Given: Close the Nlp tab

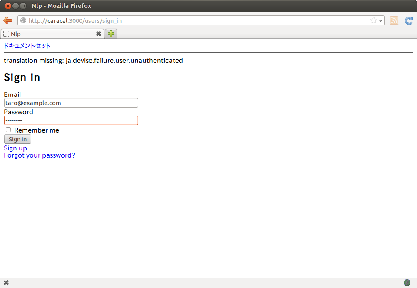Looking at the screenshot, I should coord(99,34).
